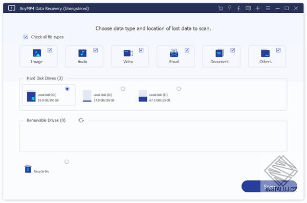Open the shopping cart purchase icon

coord(221,8)
